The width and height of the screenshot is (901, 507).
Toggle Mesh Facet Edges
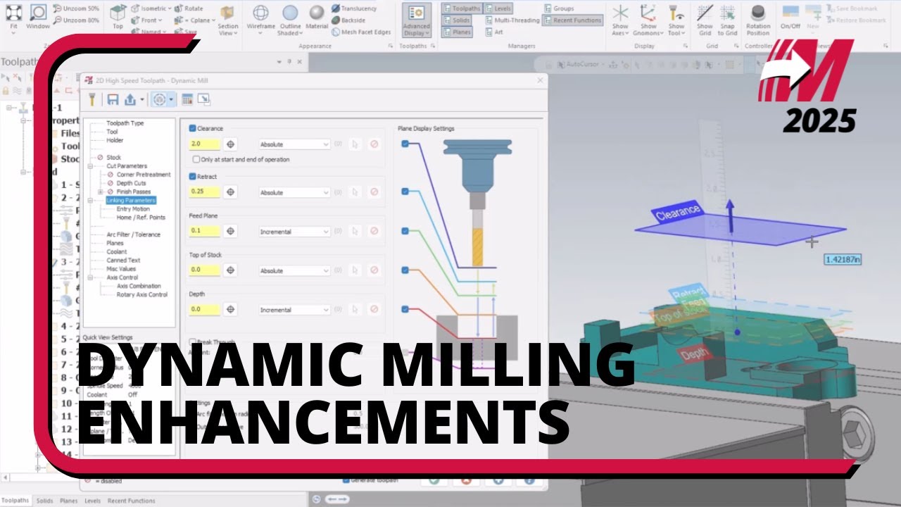361,32
